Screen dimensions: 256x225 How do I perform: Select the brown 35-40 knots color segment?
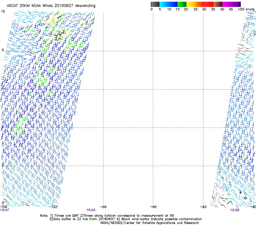218,4
